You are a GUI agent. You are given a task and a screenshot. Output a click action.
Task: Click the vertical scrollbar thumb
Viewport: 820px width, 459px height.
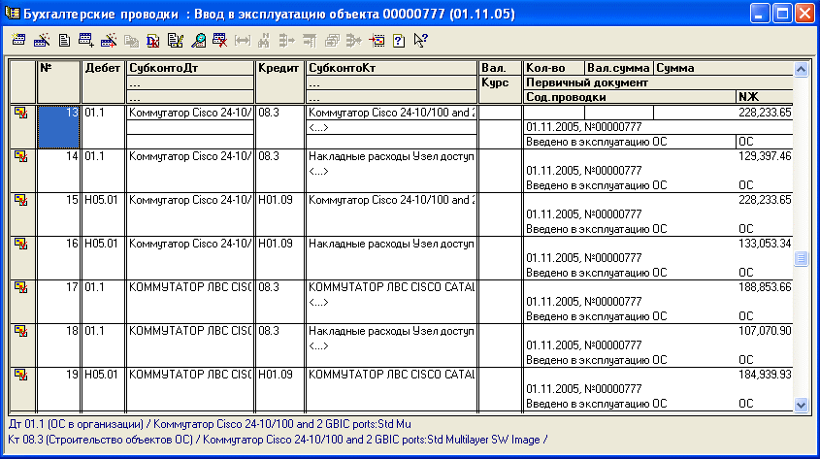tap(801, 259)
